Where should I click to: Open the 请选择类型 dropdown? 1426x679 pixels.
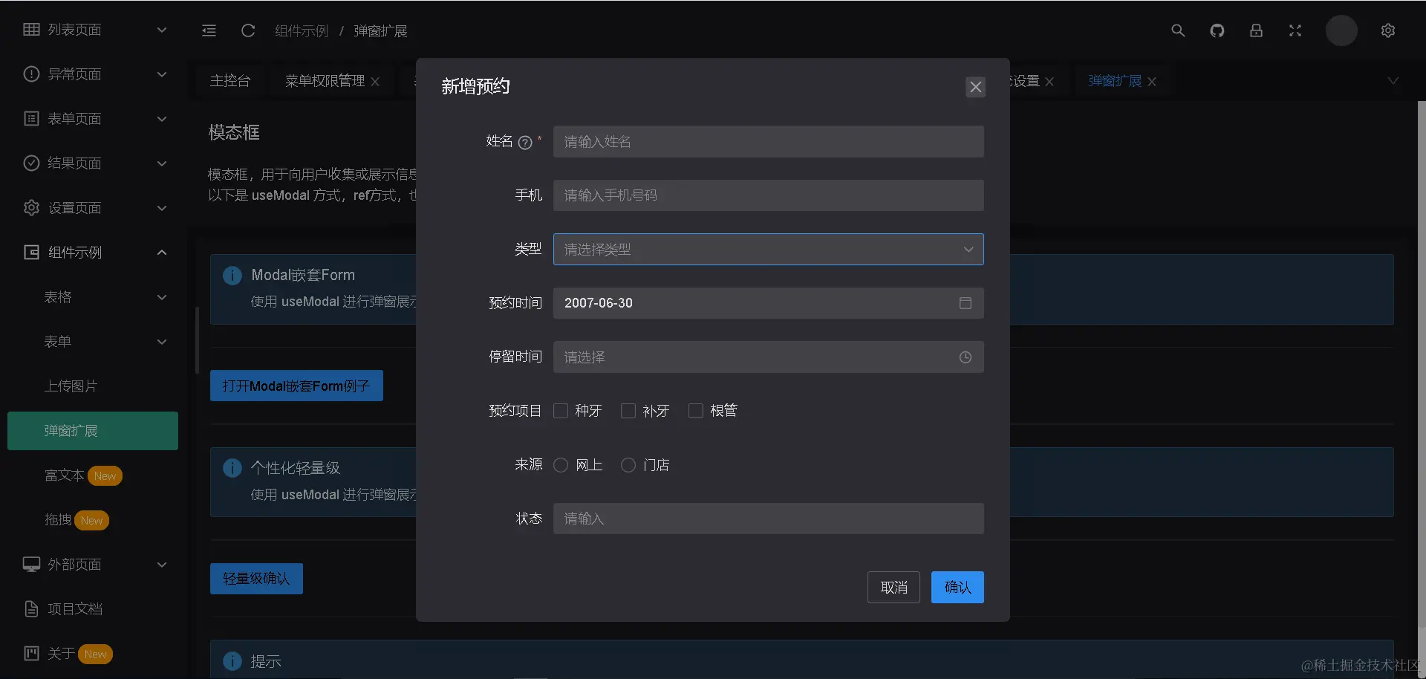coord(769,250)
